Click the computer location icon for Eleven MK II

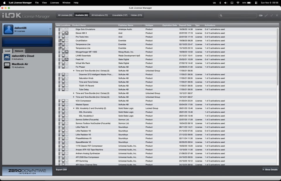[x=64, y=33]
